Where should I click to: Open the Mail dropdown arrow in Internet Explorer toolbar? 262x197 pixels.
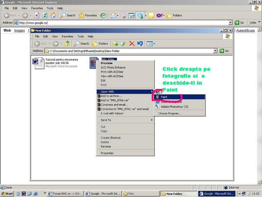pos(117,16)
